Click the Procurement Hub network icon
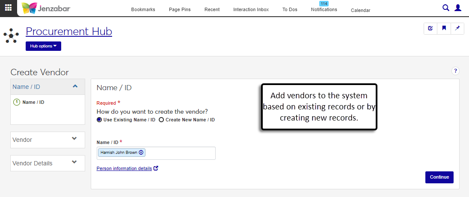 tap(11, 35)
